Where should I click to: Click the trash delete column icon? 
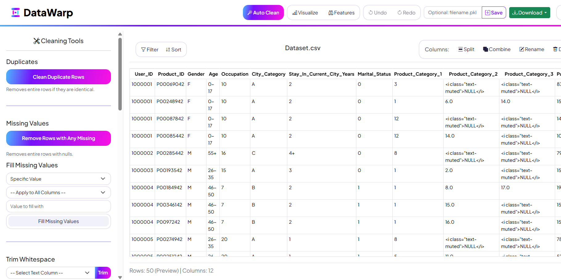[x=555, y=49]
